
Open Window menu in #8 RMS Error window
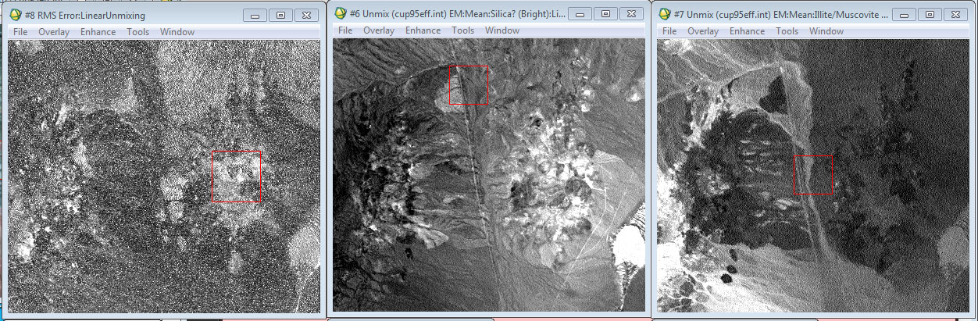(x=177, y=31)
